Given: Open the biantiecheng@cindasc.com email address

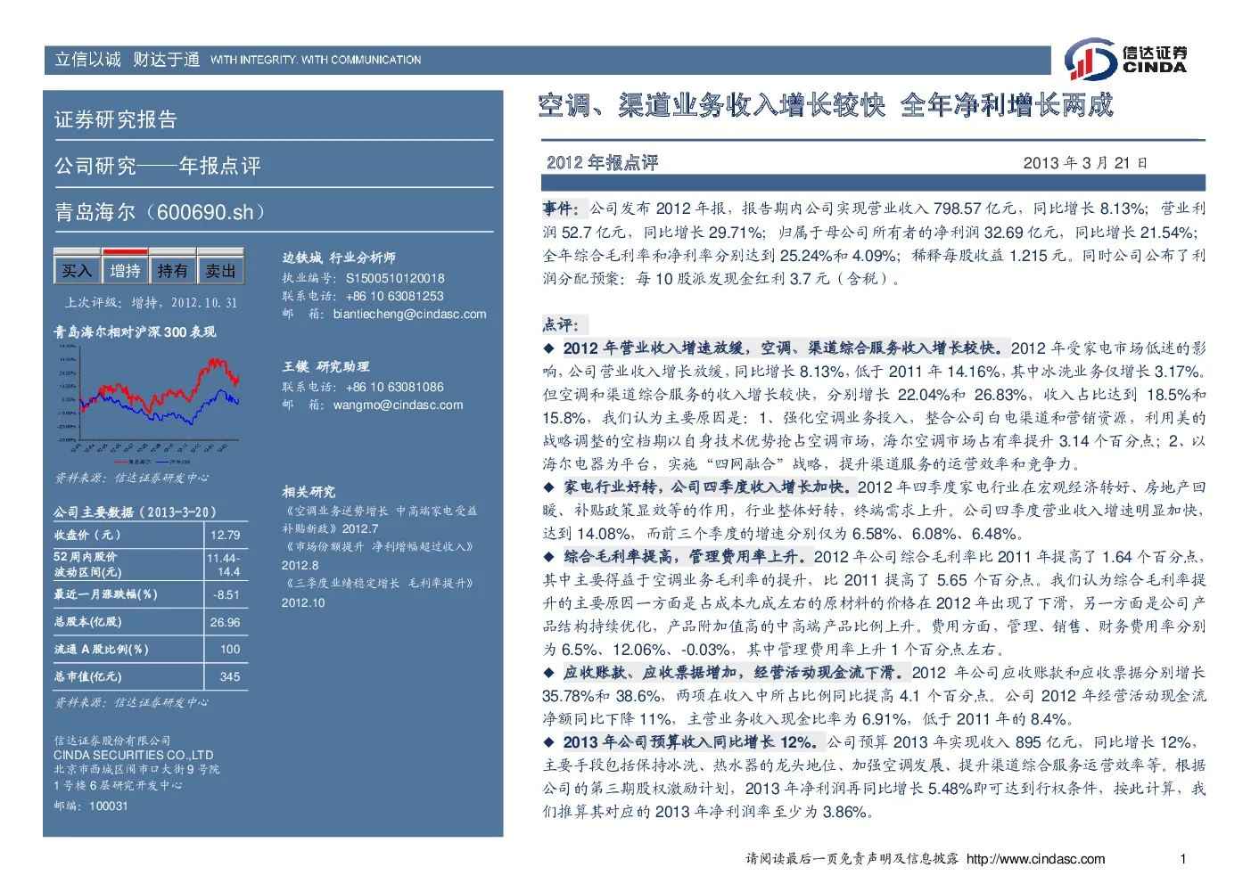Looking at the screenshot, I should (x=410, y=314).
